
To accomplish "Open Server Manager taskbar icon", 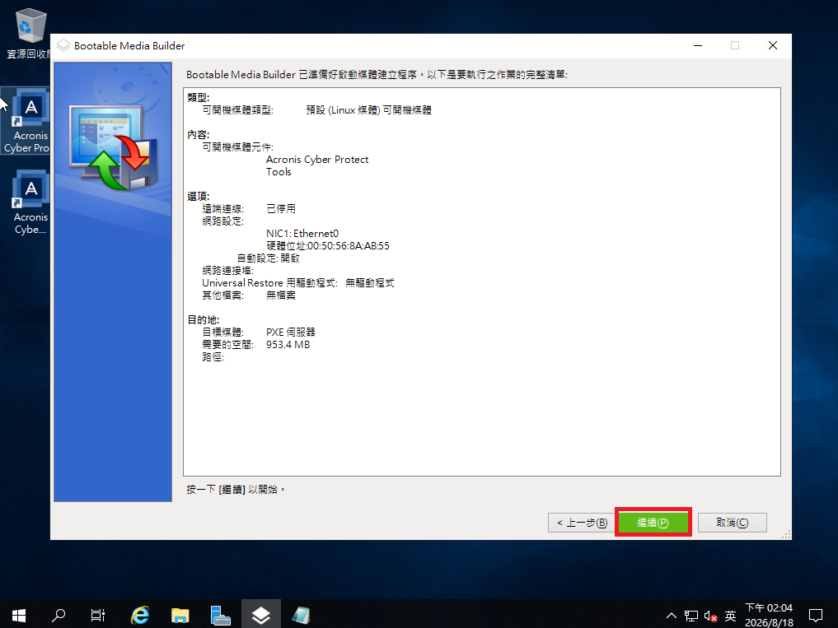I will pyautogui.click(x=220, y=615).
